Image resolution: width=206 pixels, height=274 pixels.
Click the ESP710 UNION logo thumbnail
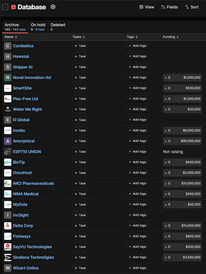tap(8, 152)
